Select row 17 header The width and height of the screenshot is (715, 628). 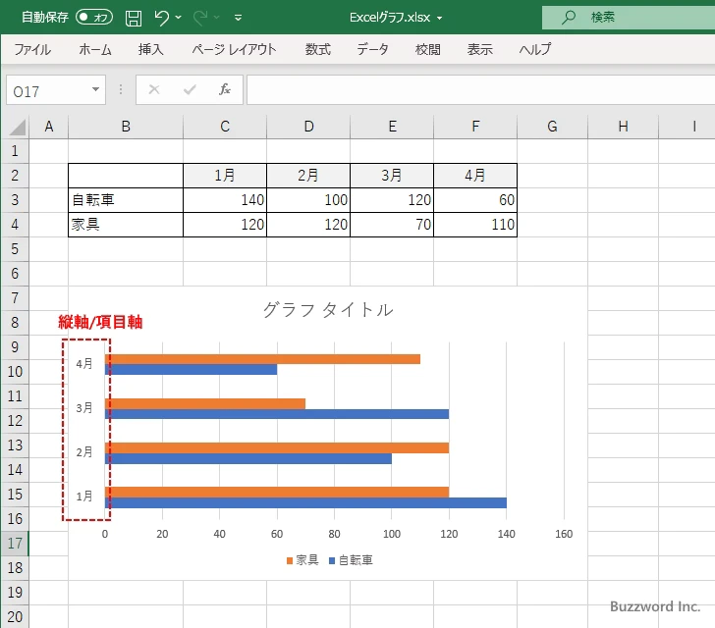click(15, 544)
